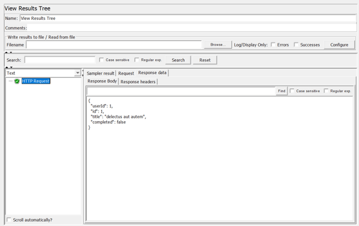Toggle Regular exp. beside Find button
Screen dimensions: 359x226
[x=326, y=91]
